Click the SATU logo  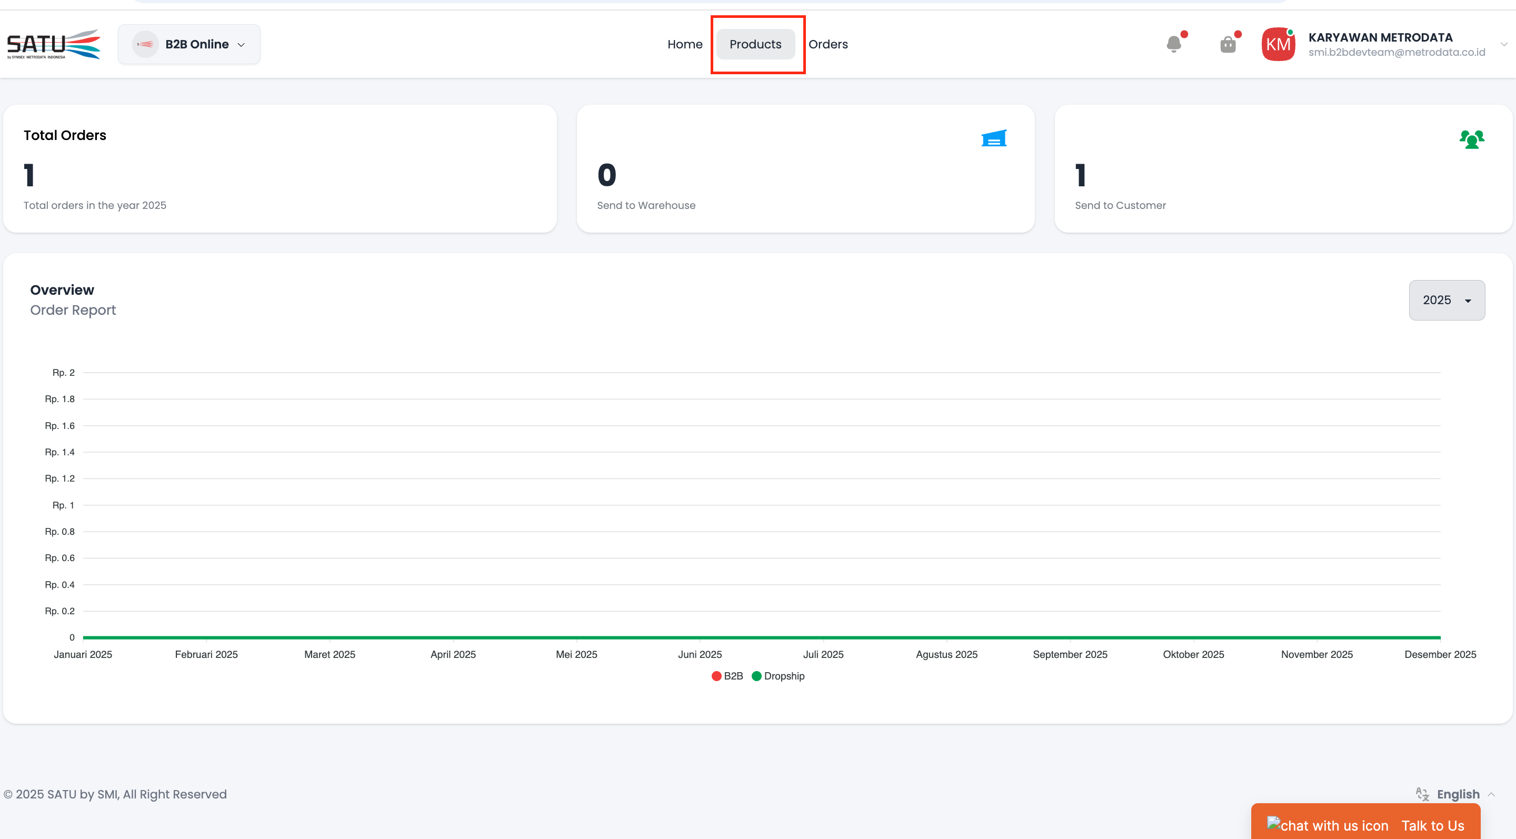(x=54, y=44)
